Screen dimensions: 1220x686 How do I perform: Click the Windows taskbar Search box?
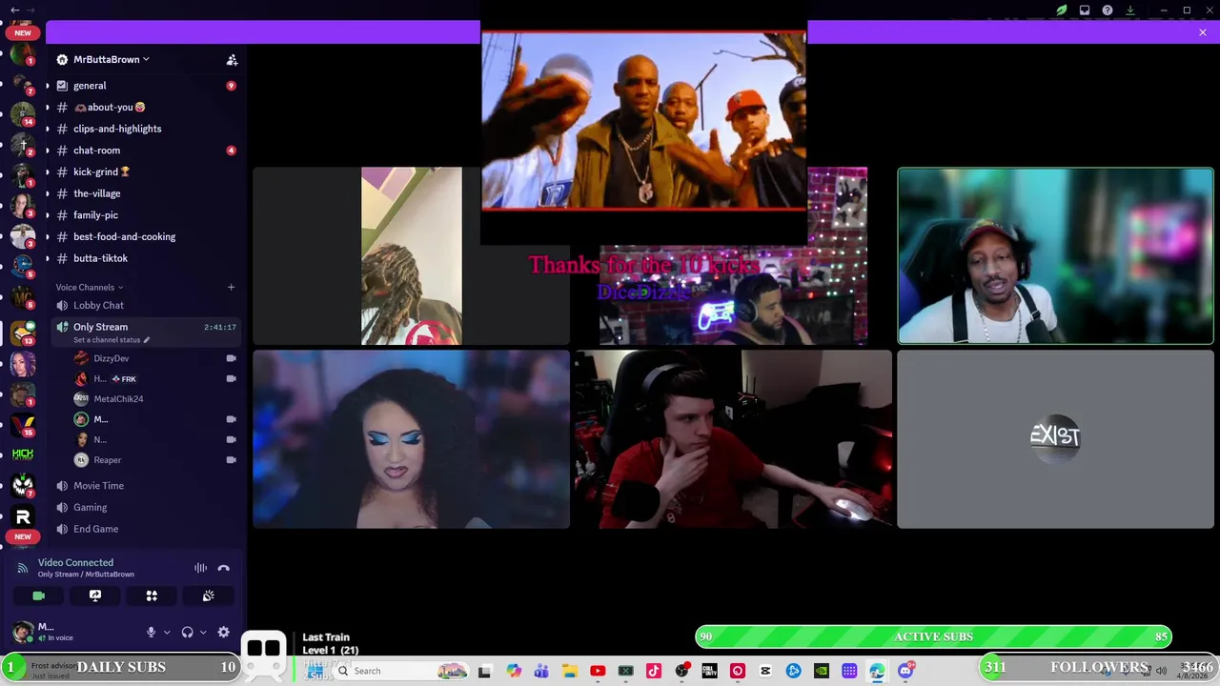pos(400,671)
